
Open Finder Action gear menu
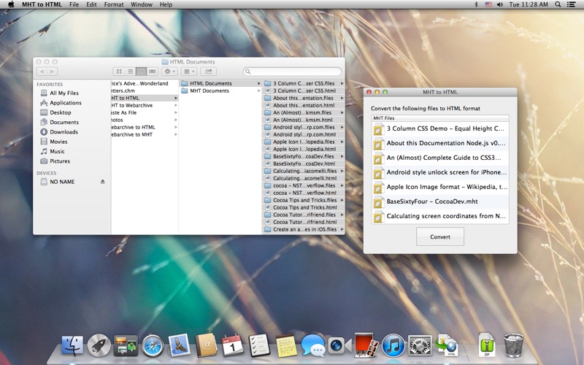click(169, 72)
